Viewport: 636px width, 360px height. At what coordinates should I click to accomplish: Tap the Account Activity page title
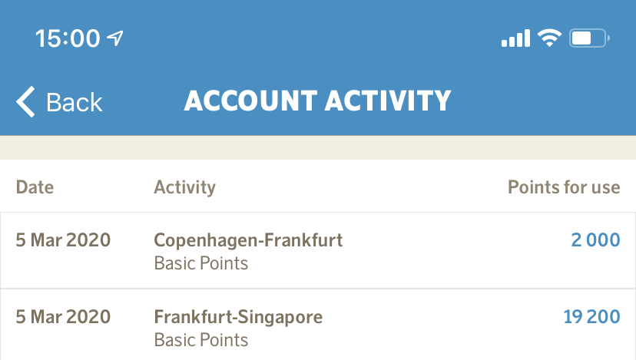(x=317, y=101)
